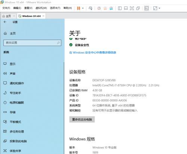
Task: Pause the virtual machine from the toolbar
Action: pyautogui.click(x=79, y=8)
